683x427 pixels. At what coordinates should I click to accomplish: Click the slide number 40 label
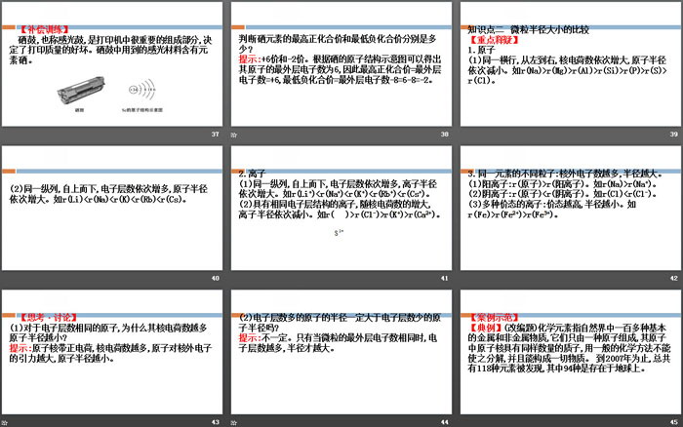216,278
